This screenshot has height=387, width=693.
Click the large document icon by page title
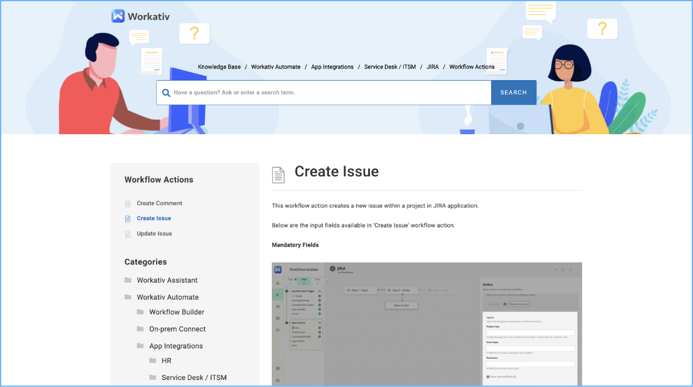(x=278, y=175)
